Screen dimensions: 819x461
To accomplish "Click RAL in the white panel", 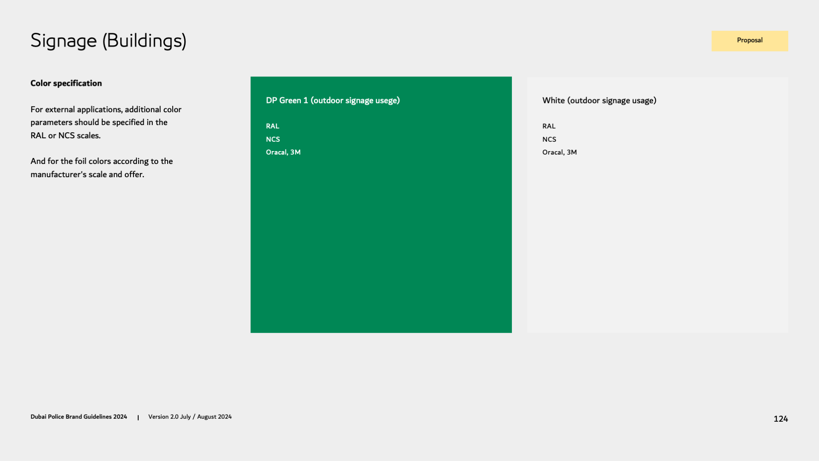I will point(549,126).
